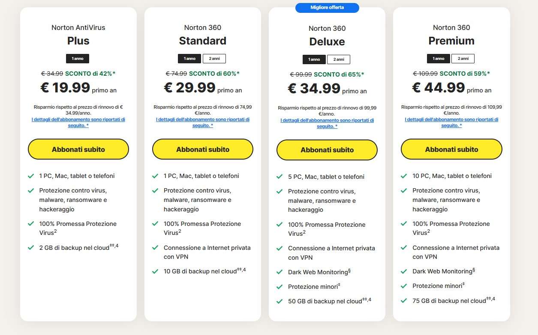Click checkmark next to Premium Protezione minori
The width and height of the screenshot is (538, 335).
click(x=404, y=286)
